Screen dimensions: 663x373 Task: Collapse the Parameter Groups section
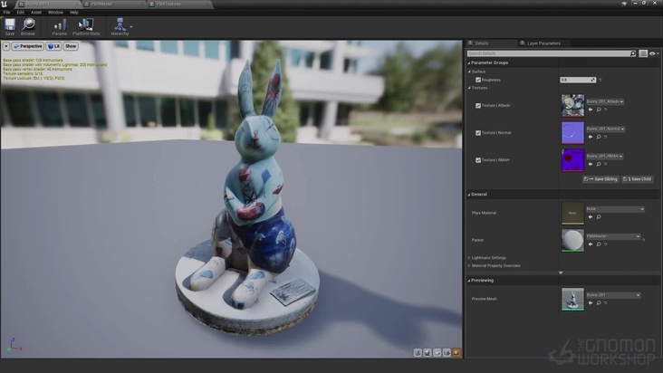pyautogui.click(x=469, y=63)
